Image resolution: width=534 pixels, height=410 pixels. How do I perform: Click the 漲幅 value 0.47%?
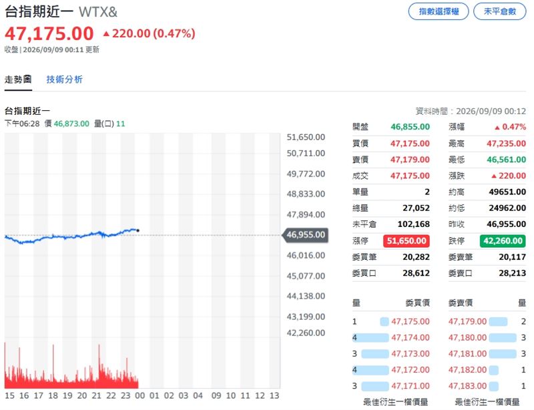[x=510, y=127]
